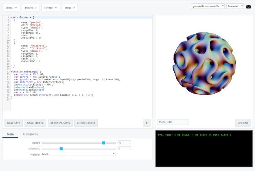The height and width of the screenshot is (171, 255).
Task: Click the right chevron expand button
Action: point(147,123)
